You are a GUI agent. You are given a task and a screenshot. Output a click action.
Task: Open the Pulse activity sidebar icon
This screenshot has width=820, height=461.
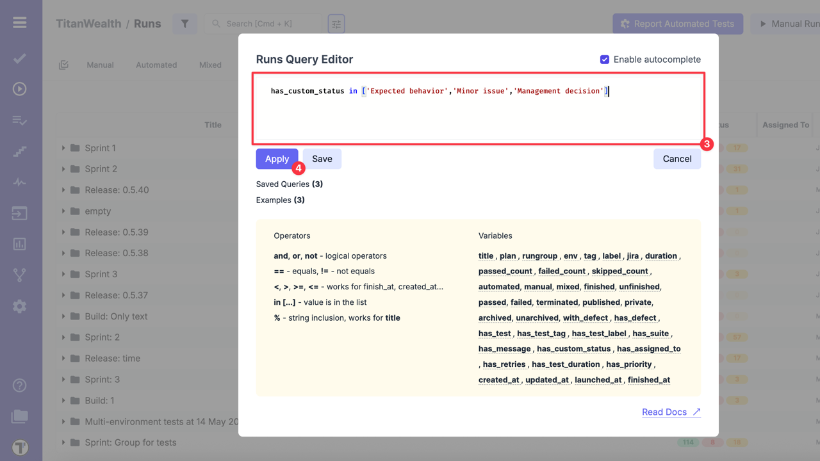[20, 182]
